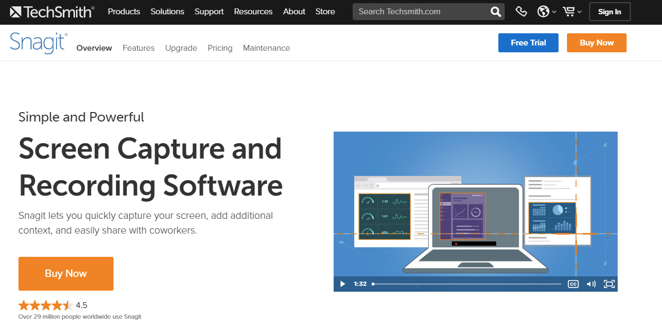
Task: Go to the Store menu item
Action: coord(325,12)
